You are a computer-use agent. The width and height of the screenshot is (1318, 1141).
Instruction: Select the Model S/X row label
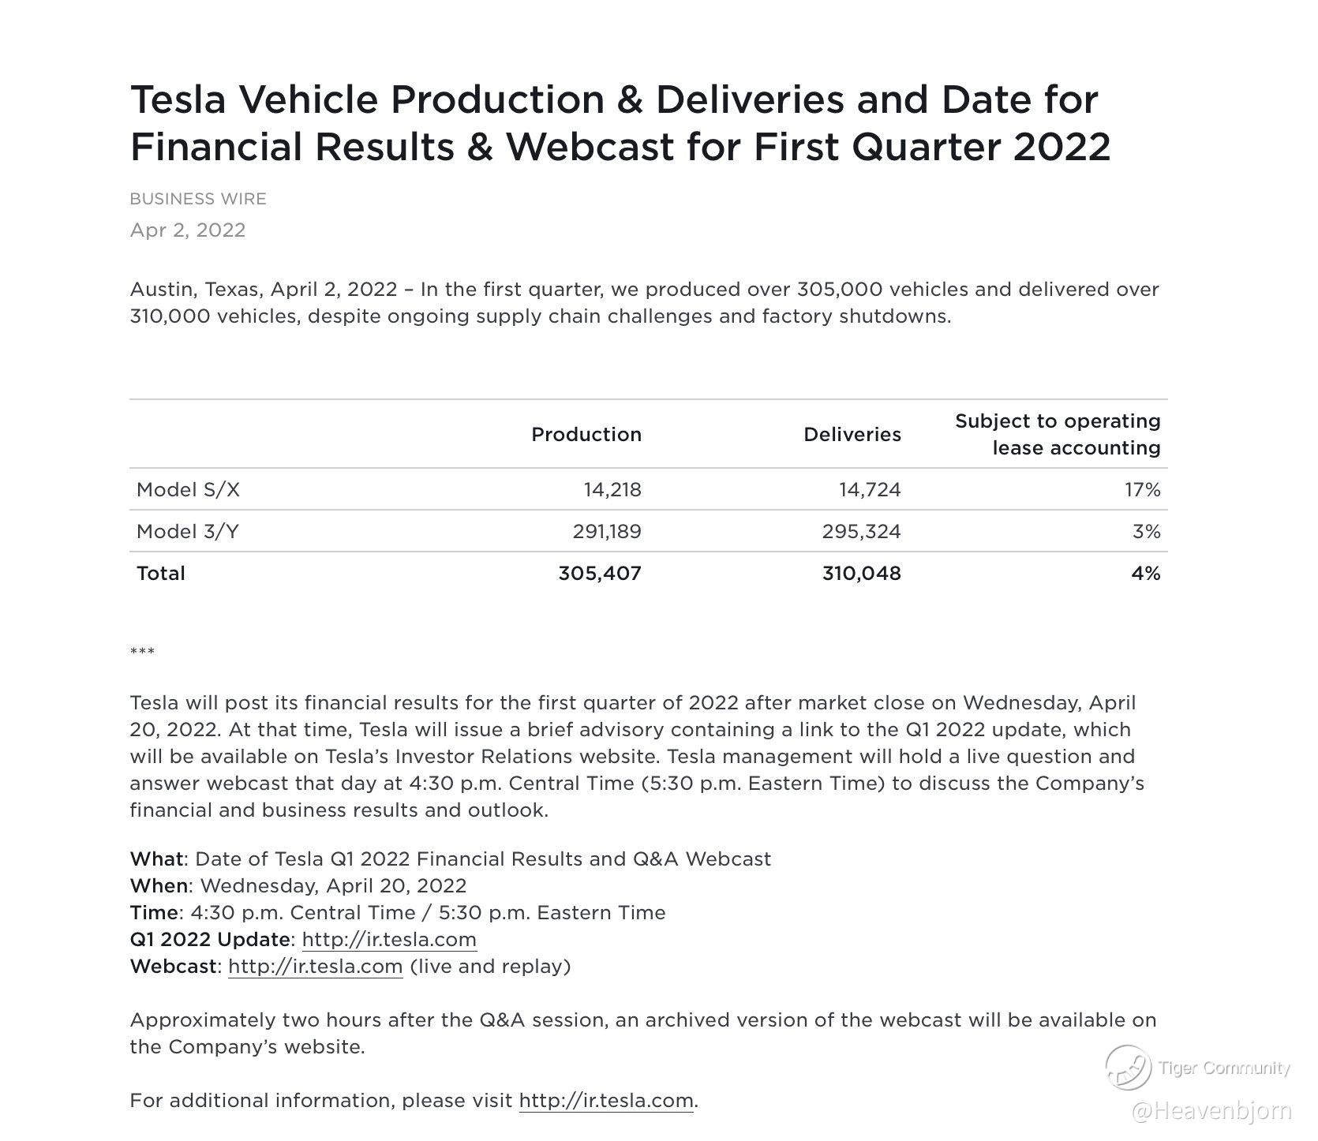189,490
